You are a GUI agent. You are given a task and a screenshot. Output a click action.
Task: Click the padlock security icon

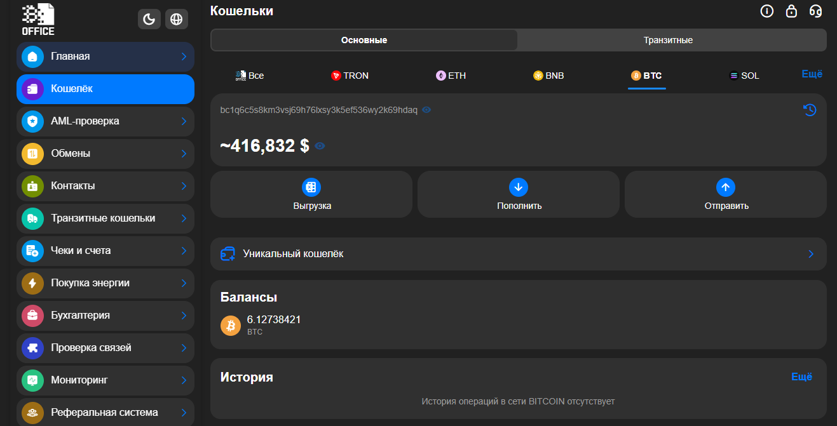point(791,11)
